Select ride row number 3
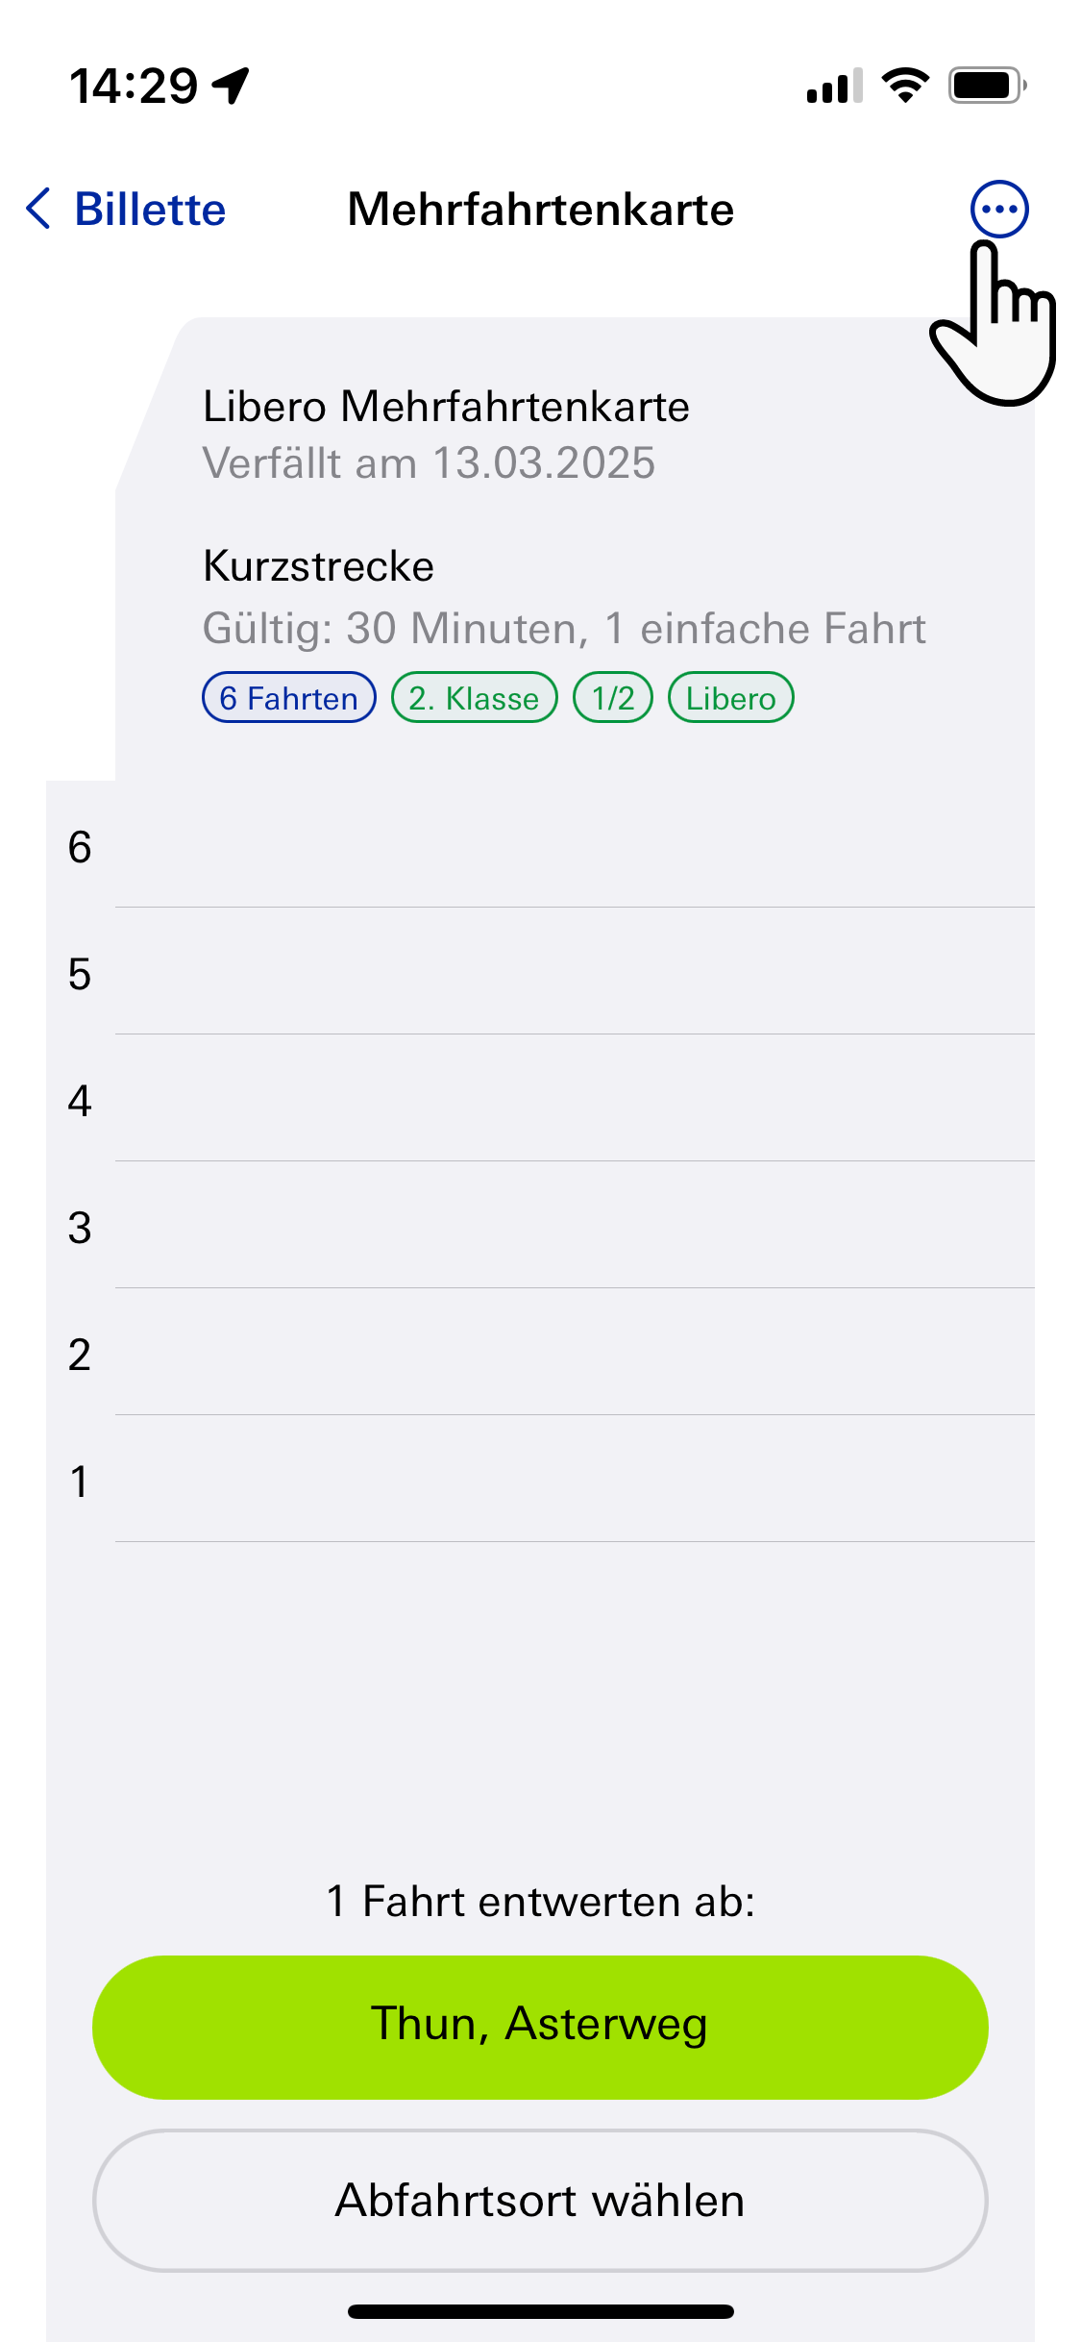Viewport: 1081px width, 2342px height. pyautogui.click(x=540, y=1226)
